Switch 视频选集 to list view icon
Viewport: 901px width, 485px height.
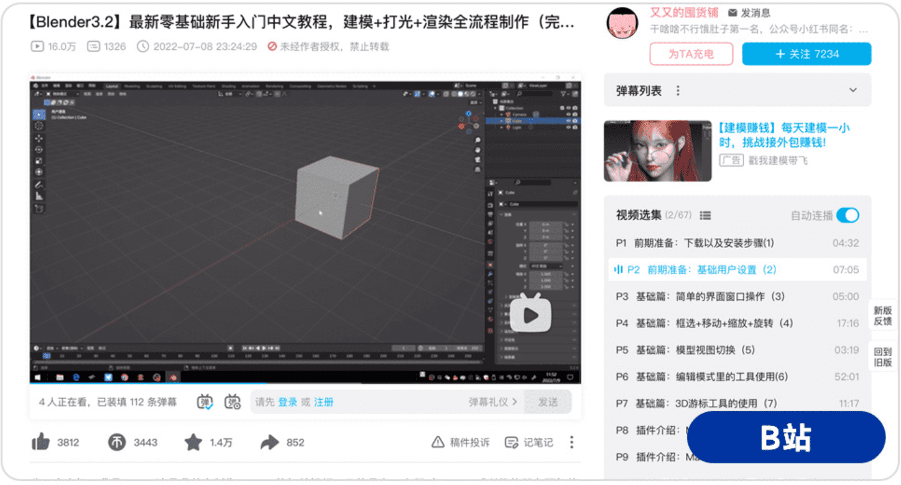(x=705, y=215)
